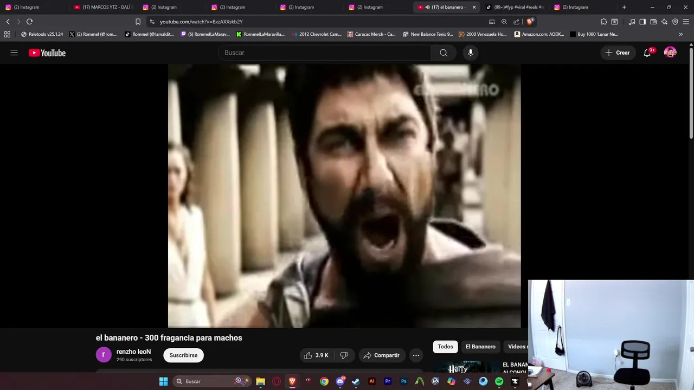This screenshot has width=694, height=390.
Task: Open browser extensions puzzle icon
Action: (603, 22)
